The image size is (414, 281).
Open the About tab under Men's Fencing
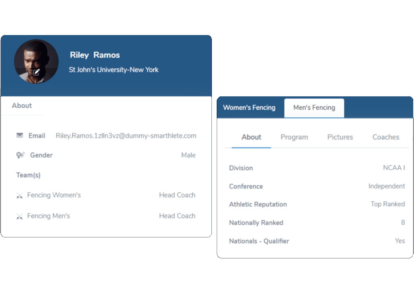click(x=251, y=137)
